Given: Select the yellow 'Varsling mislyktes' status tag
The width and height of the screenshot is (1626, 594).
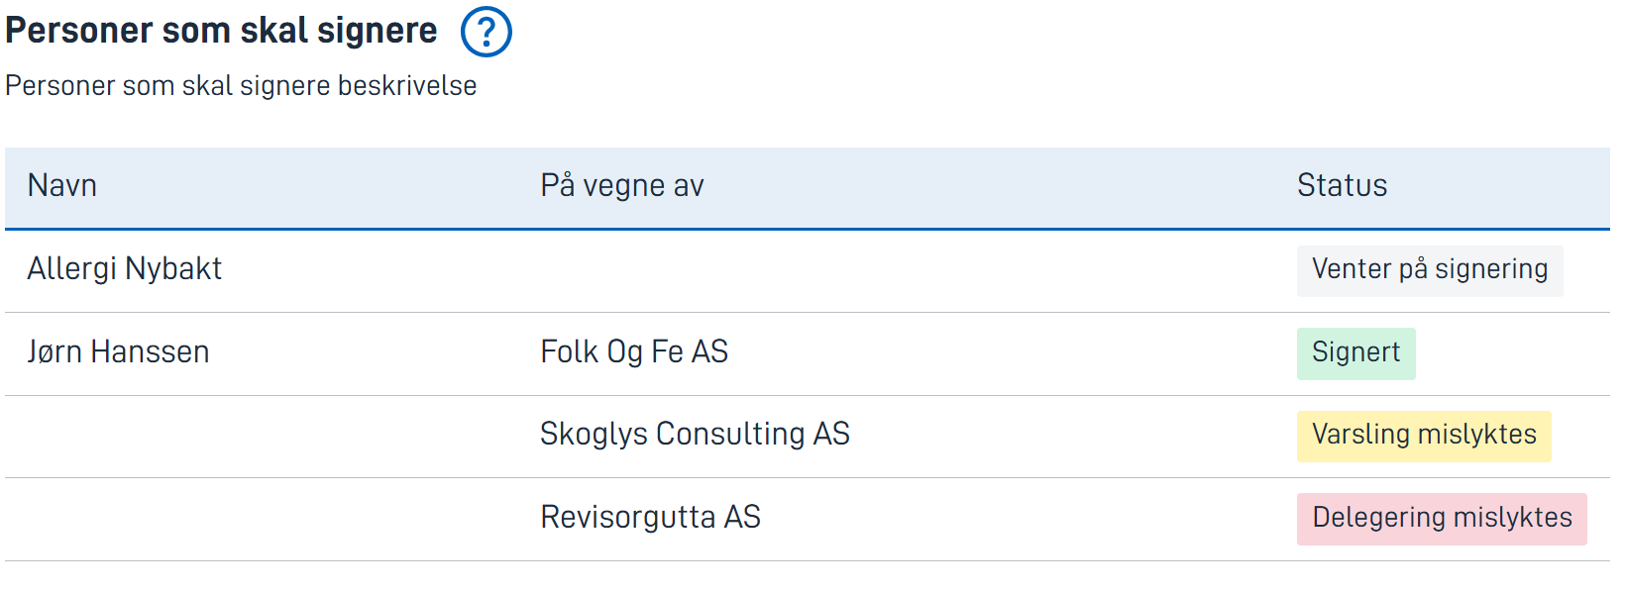Looking at the screenshot, I should click(1424, 436).
